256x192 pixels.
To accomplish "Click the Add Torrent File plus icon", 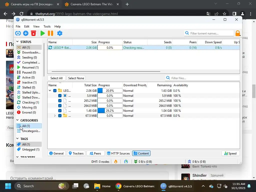I will [26, 33].
